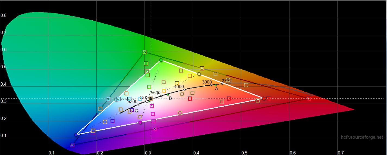Select the cyan reference target square on gamut edge
The height and width of the screenshot is (155, 387).
click(108, 99)
